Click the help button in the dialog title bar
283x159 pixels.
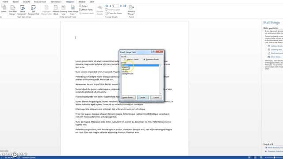[153, 52]
